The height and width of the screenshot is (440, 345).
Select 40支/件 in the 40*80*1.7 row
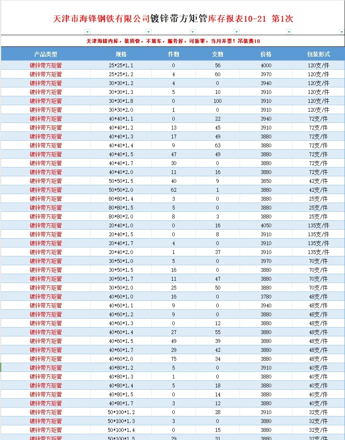tap(318, 403)
